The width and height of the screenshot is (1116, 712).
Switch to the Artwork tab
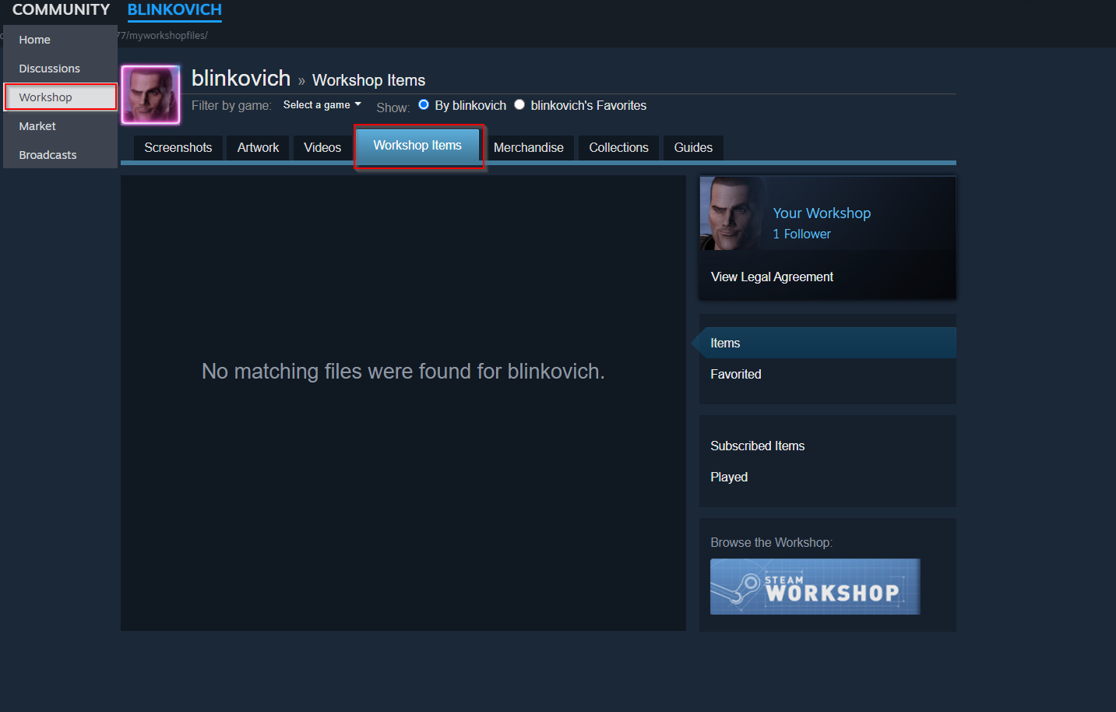pyautogui.click(x=258, y=147)
